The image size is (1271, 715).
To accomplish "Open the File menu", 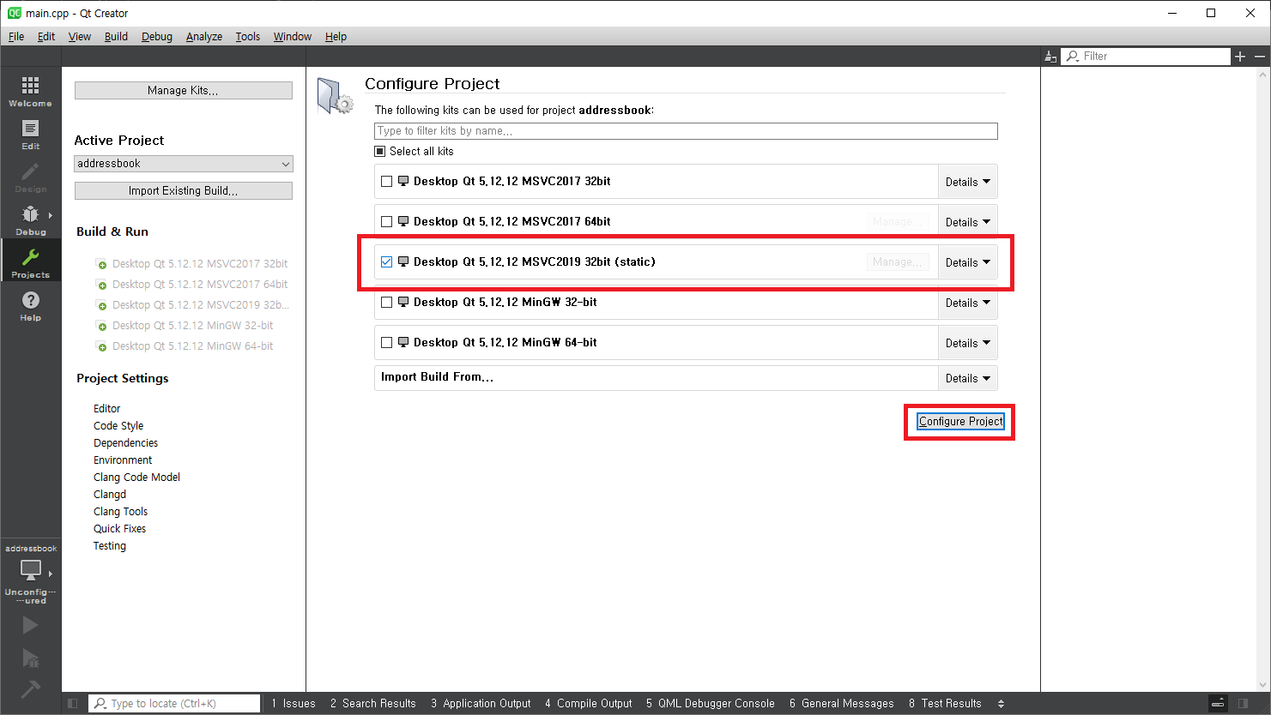I will pyautogui.click(x=16, y=36).
